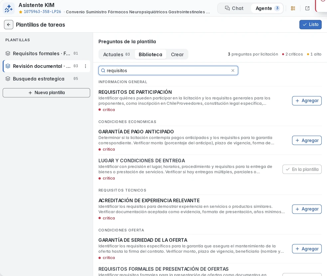Click the licitación ID 1075963-358-LP26 link
The height and width of the screenshot is (276, 327).
(42, 12)
